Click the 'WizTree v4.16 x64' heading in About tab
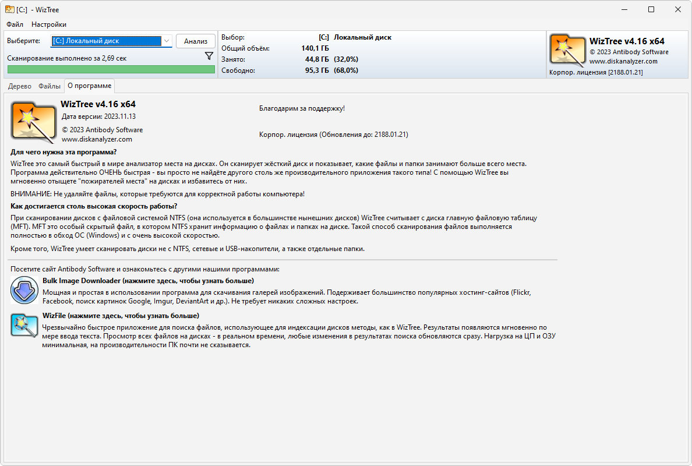The width and height of the screenshot is (692, 466). (x=98, y=104)
